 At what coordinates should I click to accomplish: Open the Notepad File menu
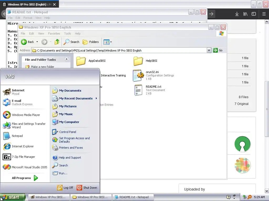(10, 18)
